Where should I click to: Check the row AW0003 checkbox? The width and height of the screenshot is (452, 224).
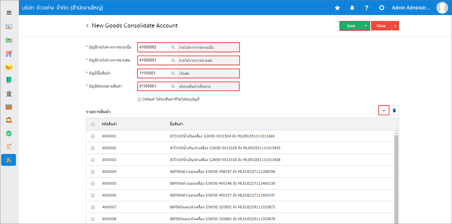(93, 160)
